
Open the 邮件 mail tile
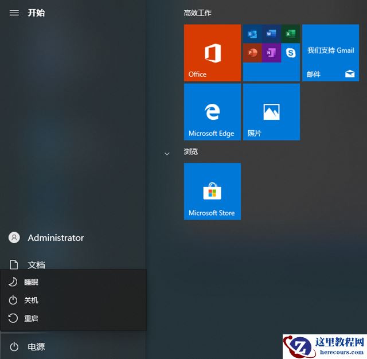(x=330, y=53)
